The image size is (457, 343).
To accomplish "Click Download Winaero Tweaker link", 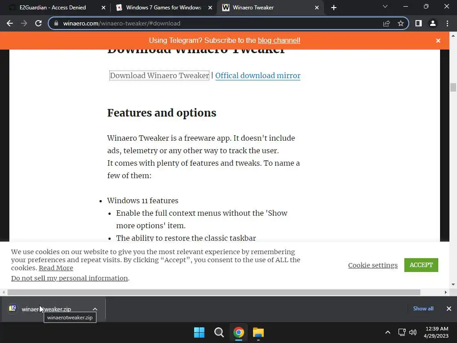I will pyautogui.click(x=159, y=75).
